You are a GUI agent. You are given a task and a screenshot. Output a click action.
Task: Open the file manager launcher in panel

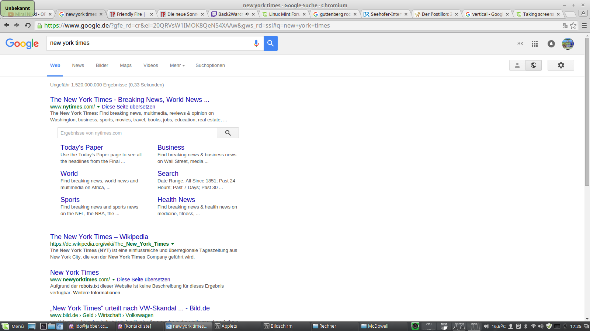[x=52, y=326]
